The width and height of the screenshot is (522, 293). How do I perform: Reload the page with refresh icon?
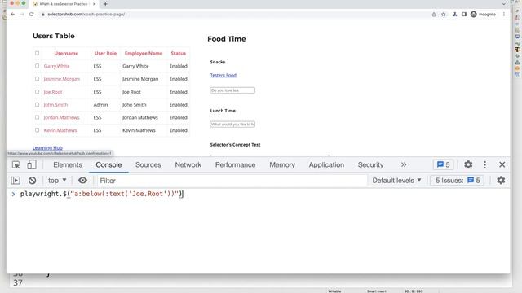coord(32,15)
